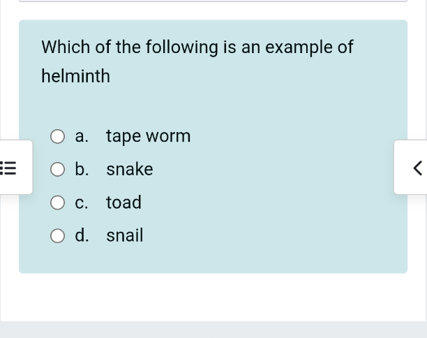Click empty space below the snail option
Screen dimensions: 427x338
pos(209,258)
